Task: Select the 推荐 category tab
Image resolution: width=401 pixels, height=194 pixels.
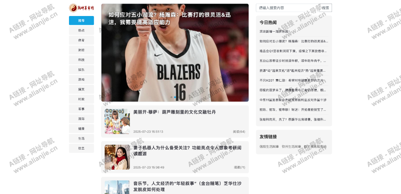Action: [81, 20]
